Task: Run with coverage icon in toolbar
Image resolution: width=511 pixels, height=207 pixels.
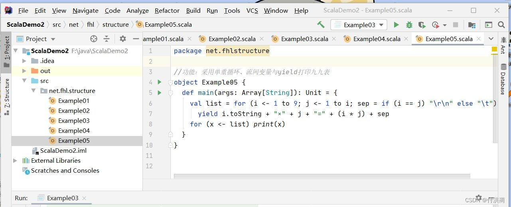Action: (x=423, y=25)
